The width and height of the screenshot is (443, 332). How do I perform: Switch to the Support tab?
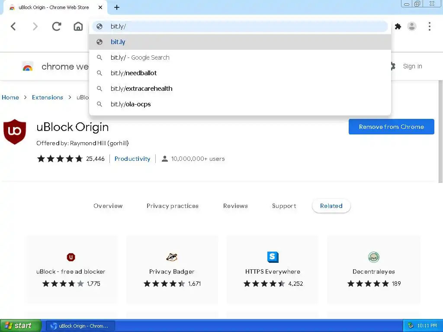point(284,206)
